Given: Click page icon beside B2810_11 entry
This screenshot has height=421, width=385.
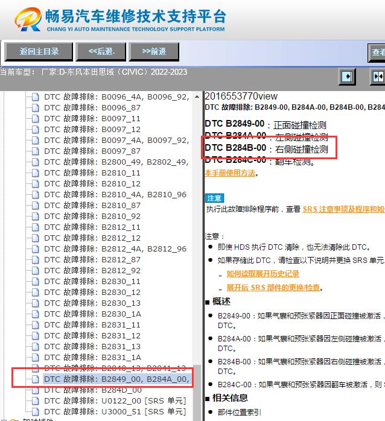Looking at the screenshot, I should click(35, 173).
